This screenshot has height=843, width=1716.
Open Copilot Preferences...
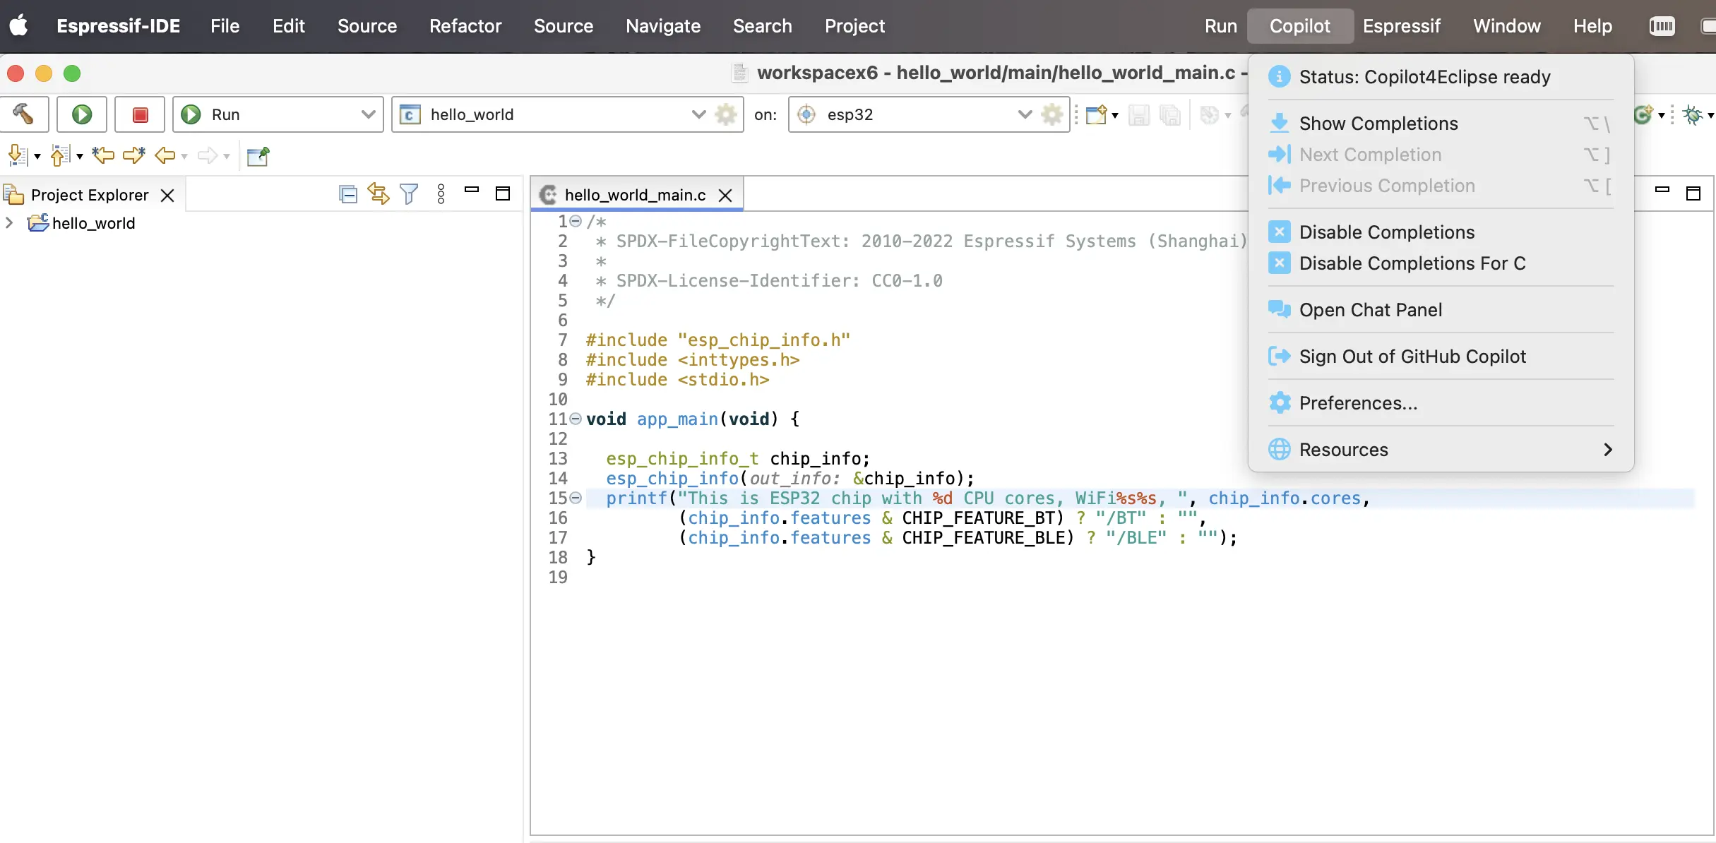click(x=1358, y=403)
